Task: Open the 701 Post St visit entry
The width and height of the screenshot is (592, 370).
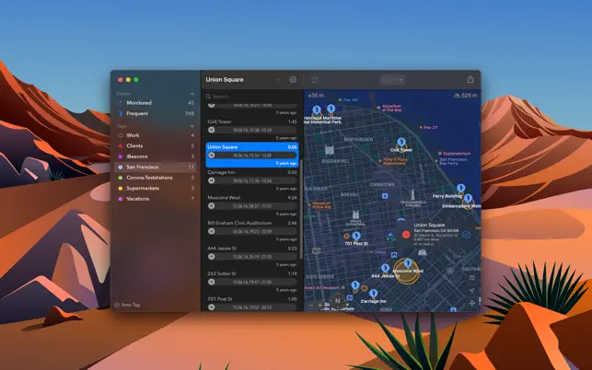Action: click(252, 303)
